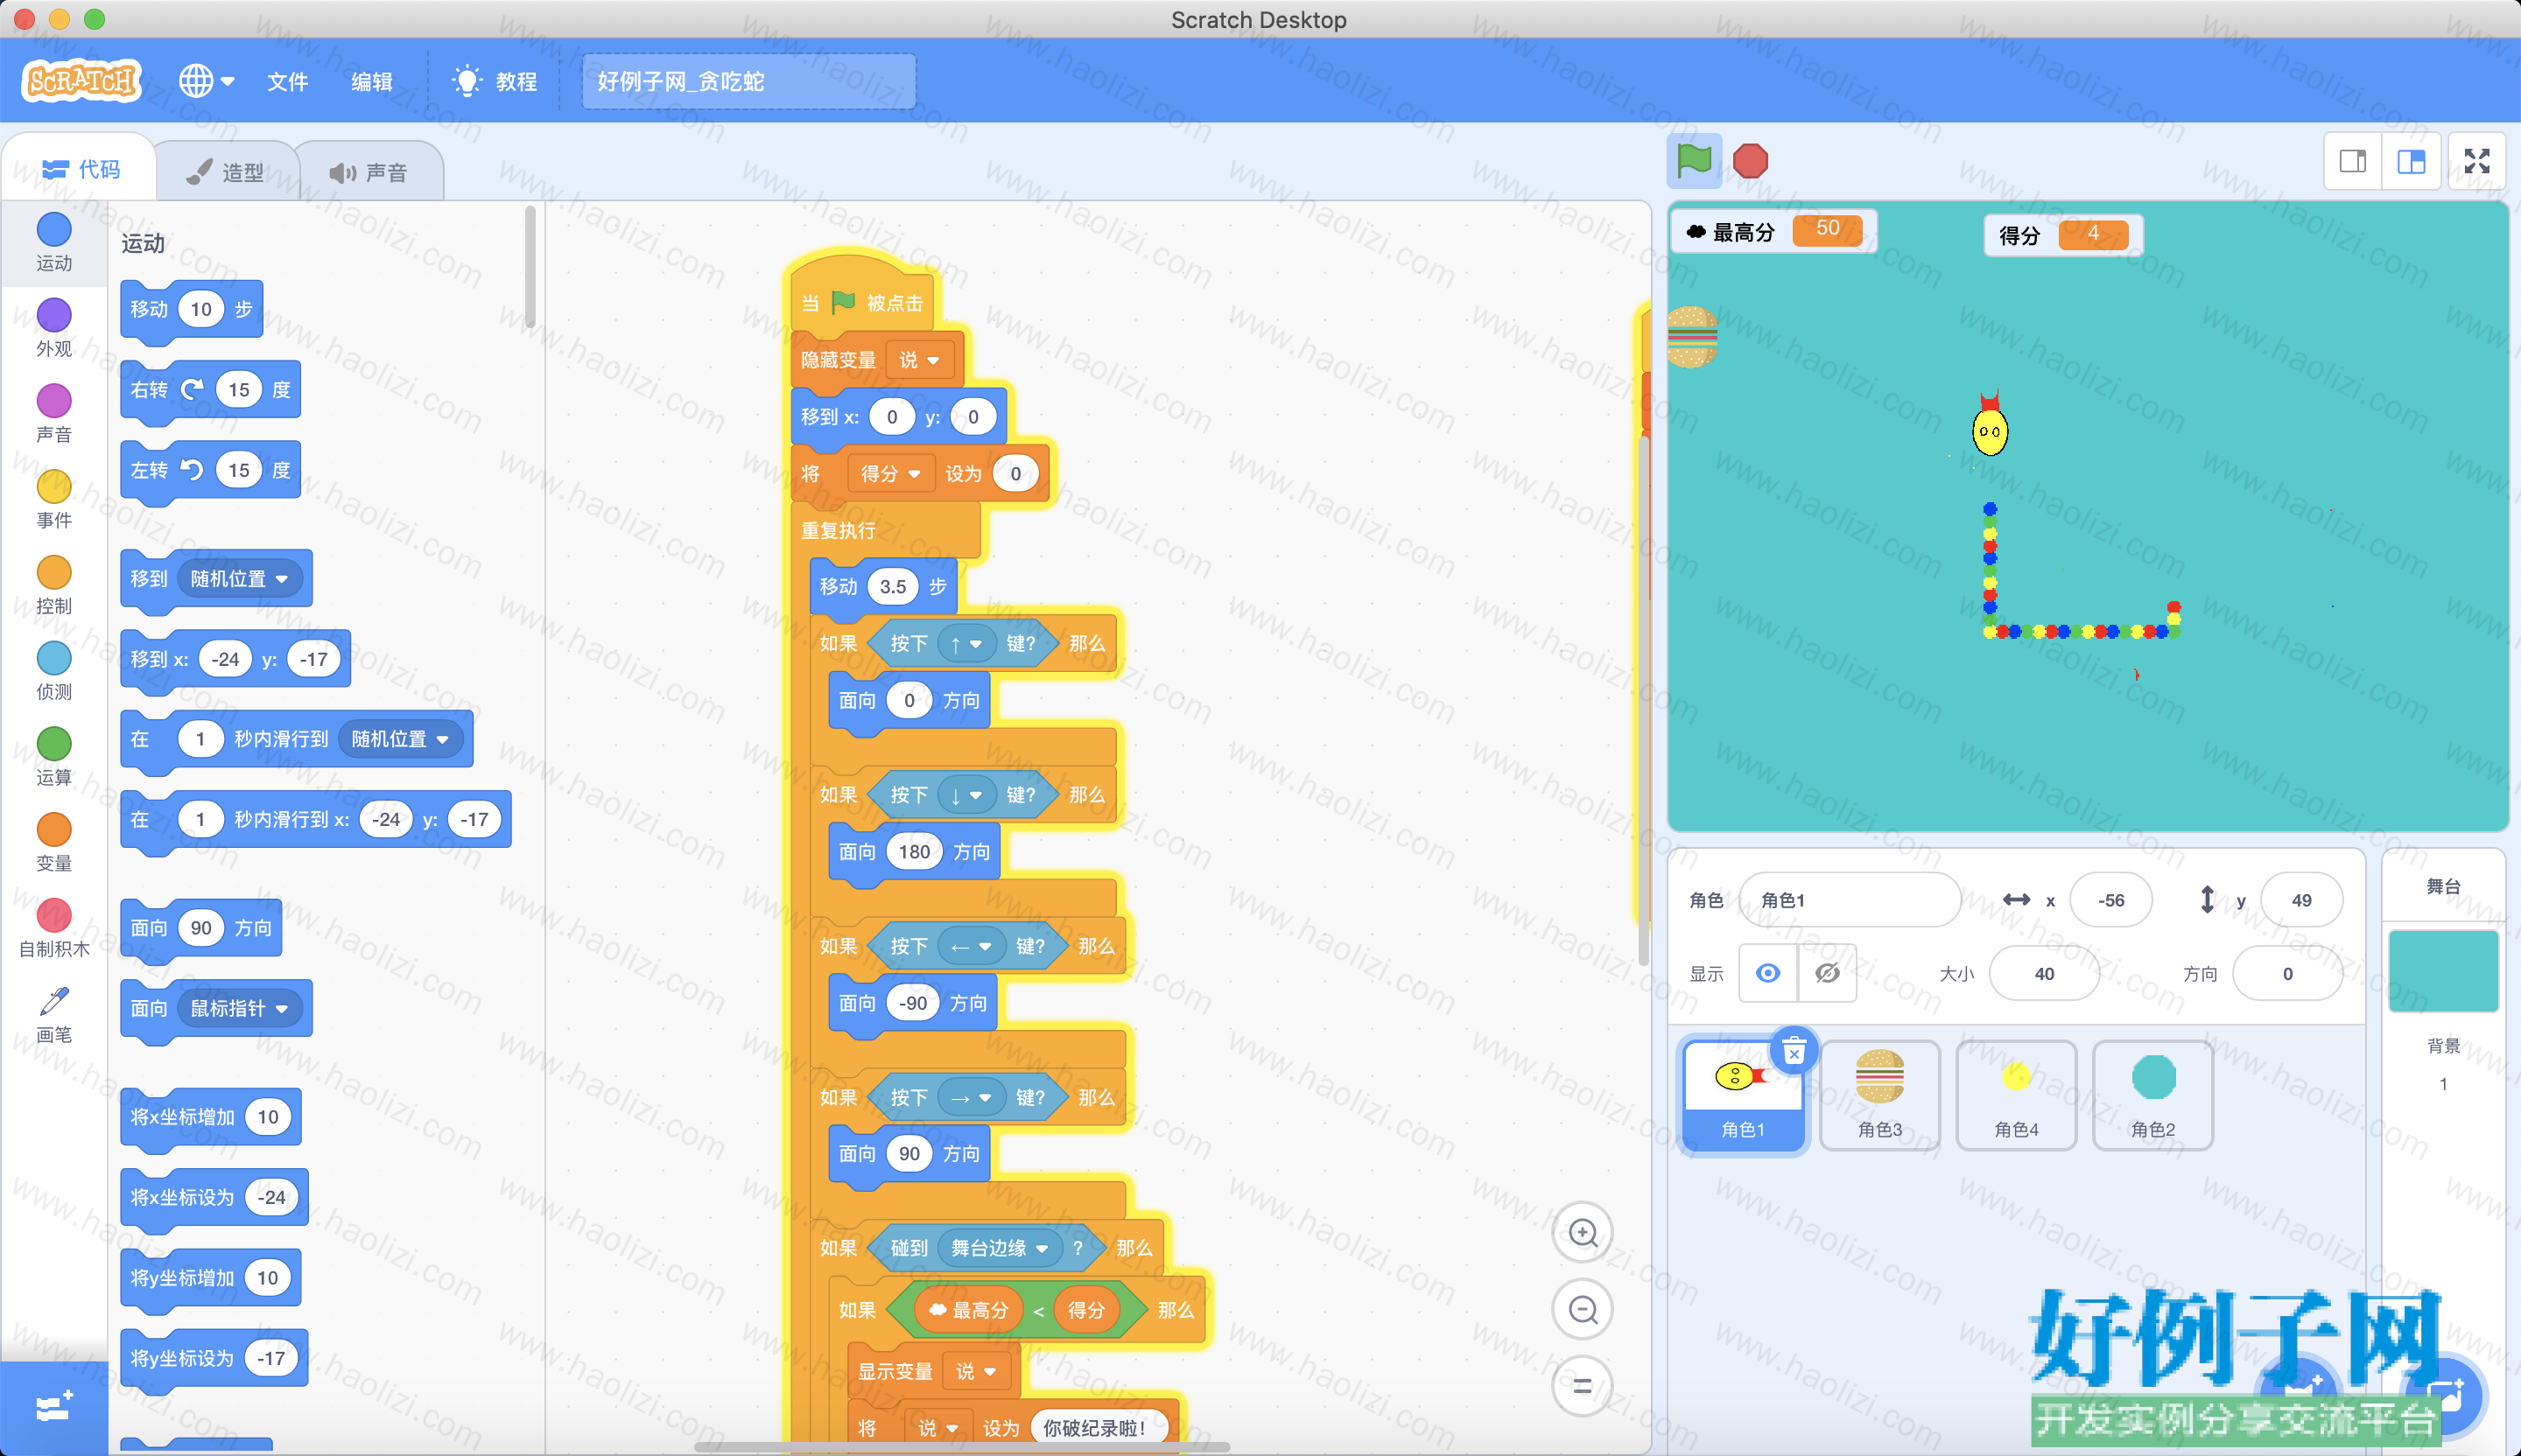This screenshot has height=1456, width=2521.
Task: Zoom in the code workspace
Action: tap(1583, 1233)
